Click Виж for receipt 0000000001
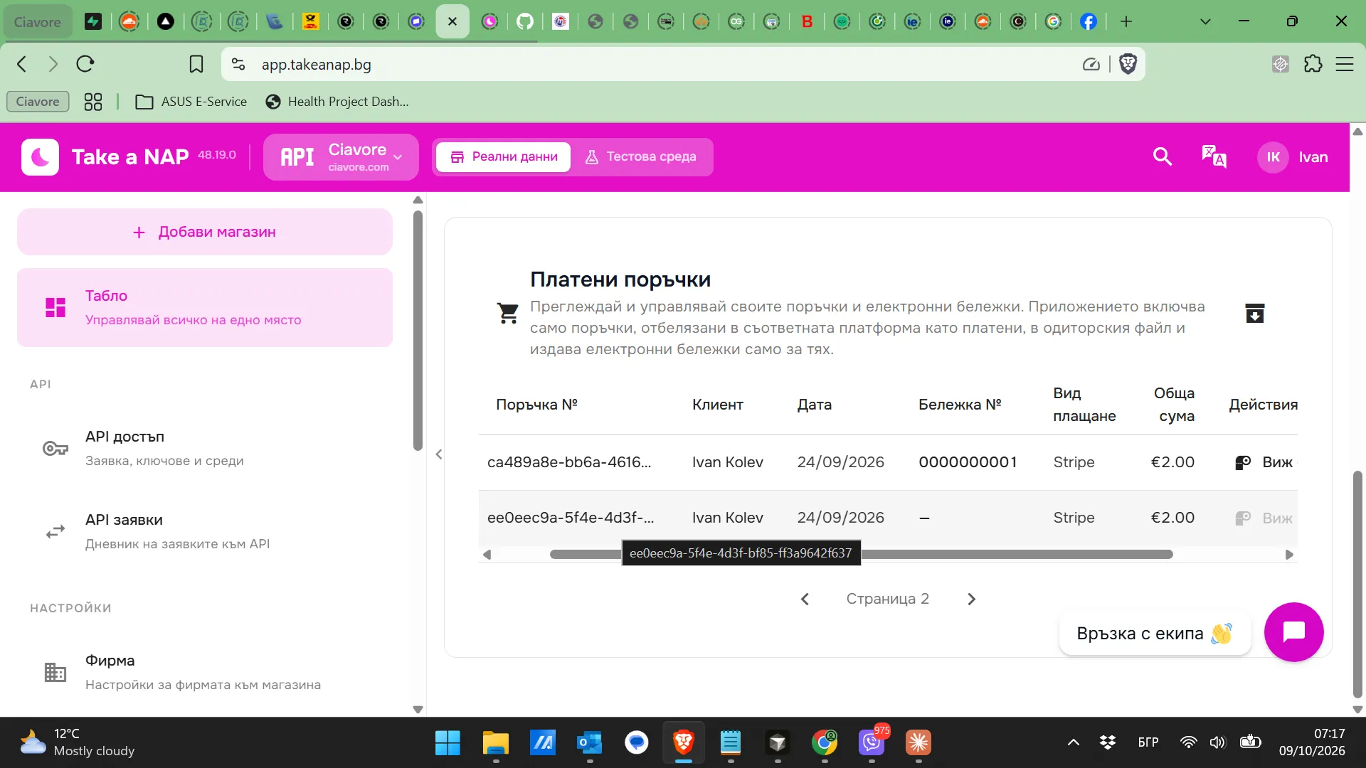1366x768 pixels. (1264, 462)
